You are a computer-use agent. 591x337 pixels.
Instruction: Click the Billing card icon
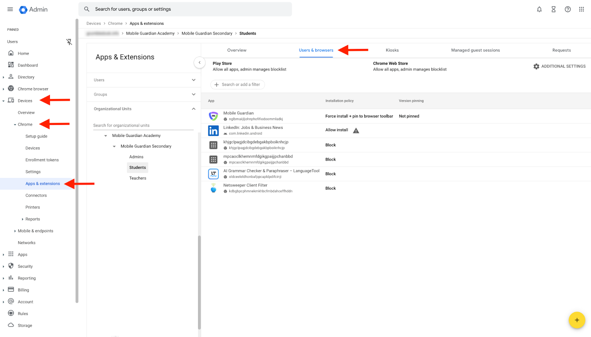click(11, 289)
